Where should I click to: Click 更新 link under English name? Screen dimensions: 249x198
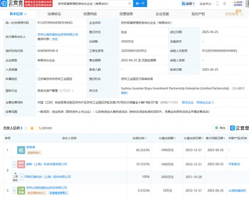pyautogui.click(x=124, y=93)
